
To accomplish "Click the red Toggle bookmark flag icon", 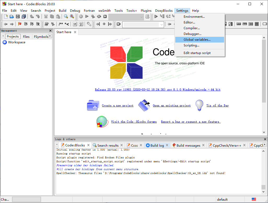I will 20,24.
